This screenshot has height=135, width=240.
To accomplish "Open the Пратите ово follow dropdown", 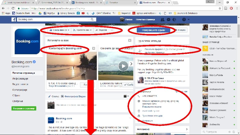I will [82, 30].
